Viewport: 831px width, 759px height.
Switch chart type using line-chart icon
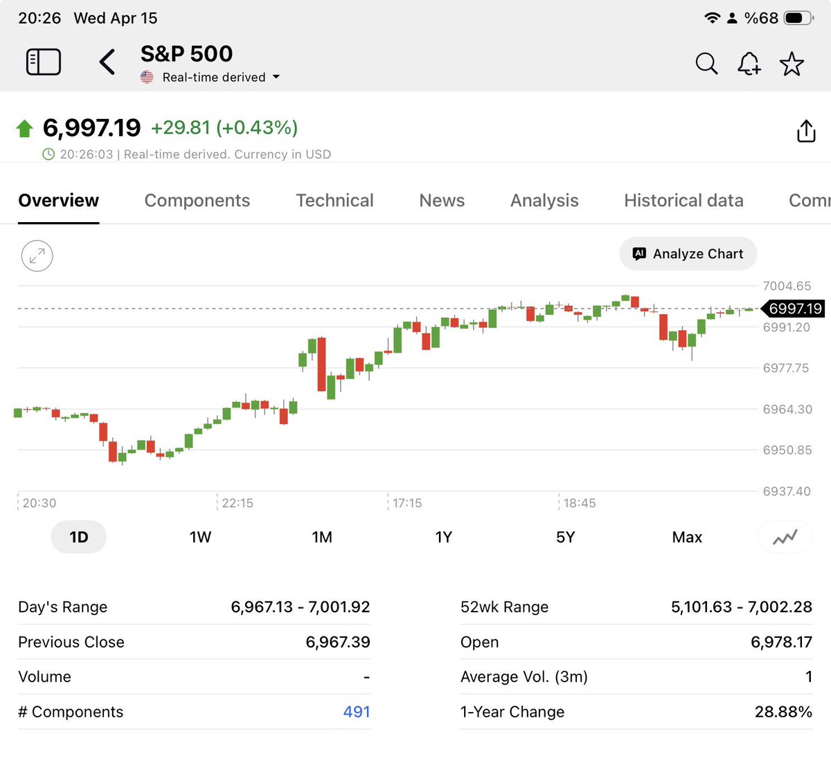pos(785,537)
